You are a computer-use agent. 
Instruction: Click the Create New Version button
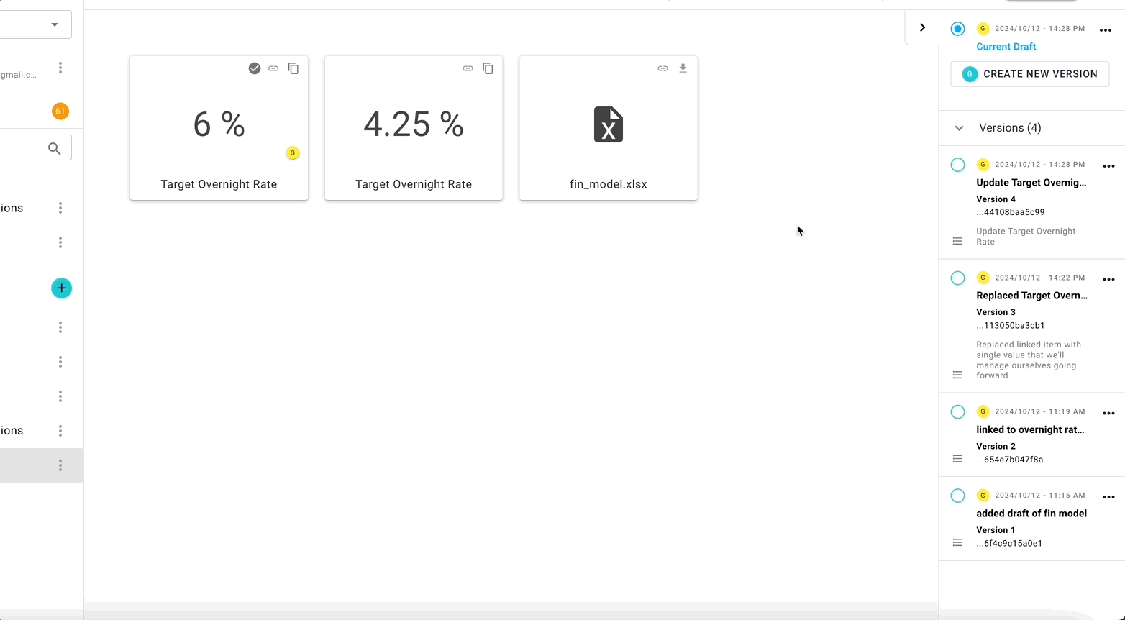point(1029,74)
